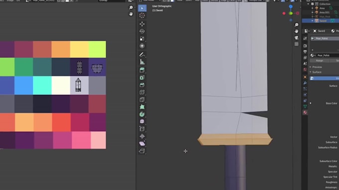The width and height of the screenshot is (339, 190).
Task: Expand the Area object in outliner
Action: pyautogui.click(x=313, y=8)
